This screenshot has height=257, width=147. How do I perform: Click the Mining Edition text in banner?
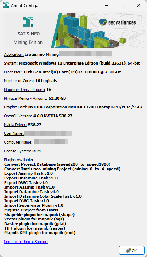28,42
